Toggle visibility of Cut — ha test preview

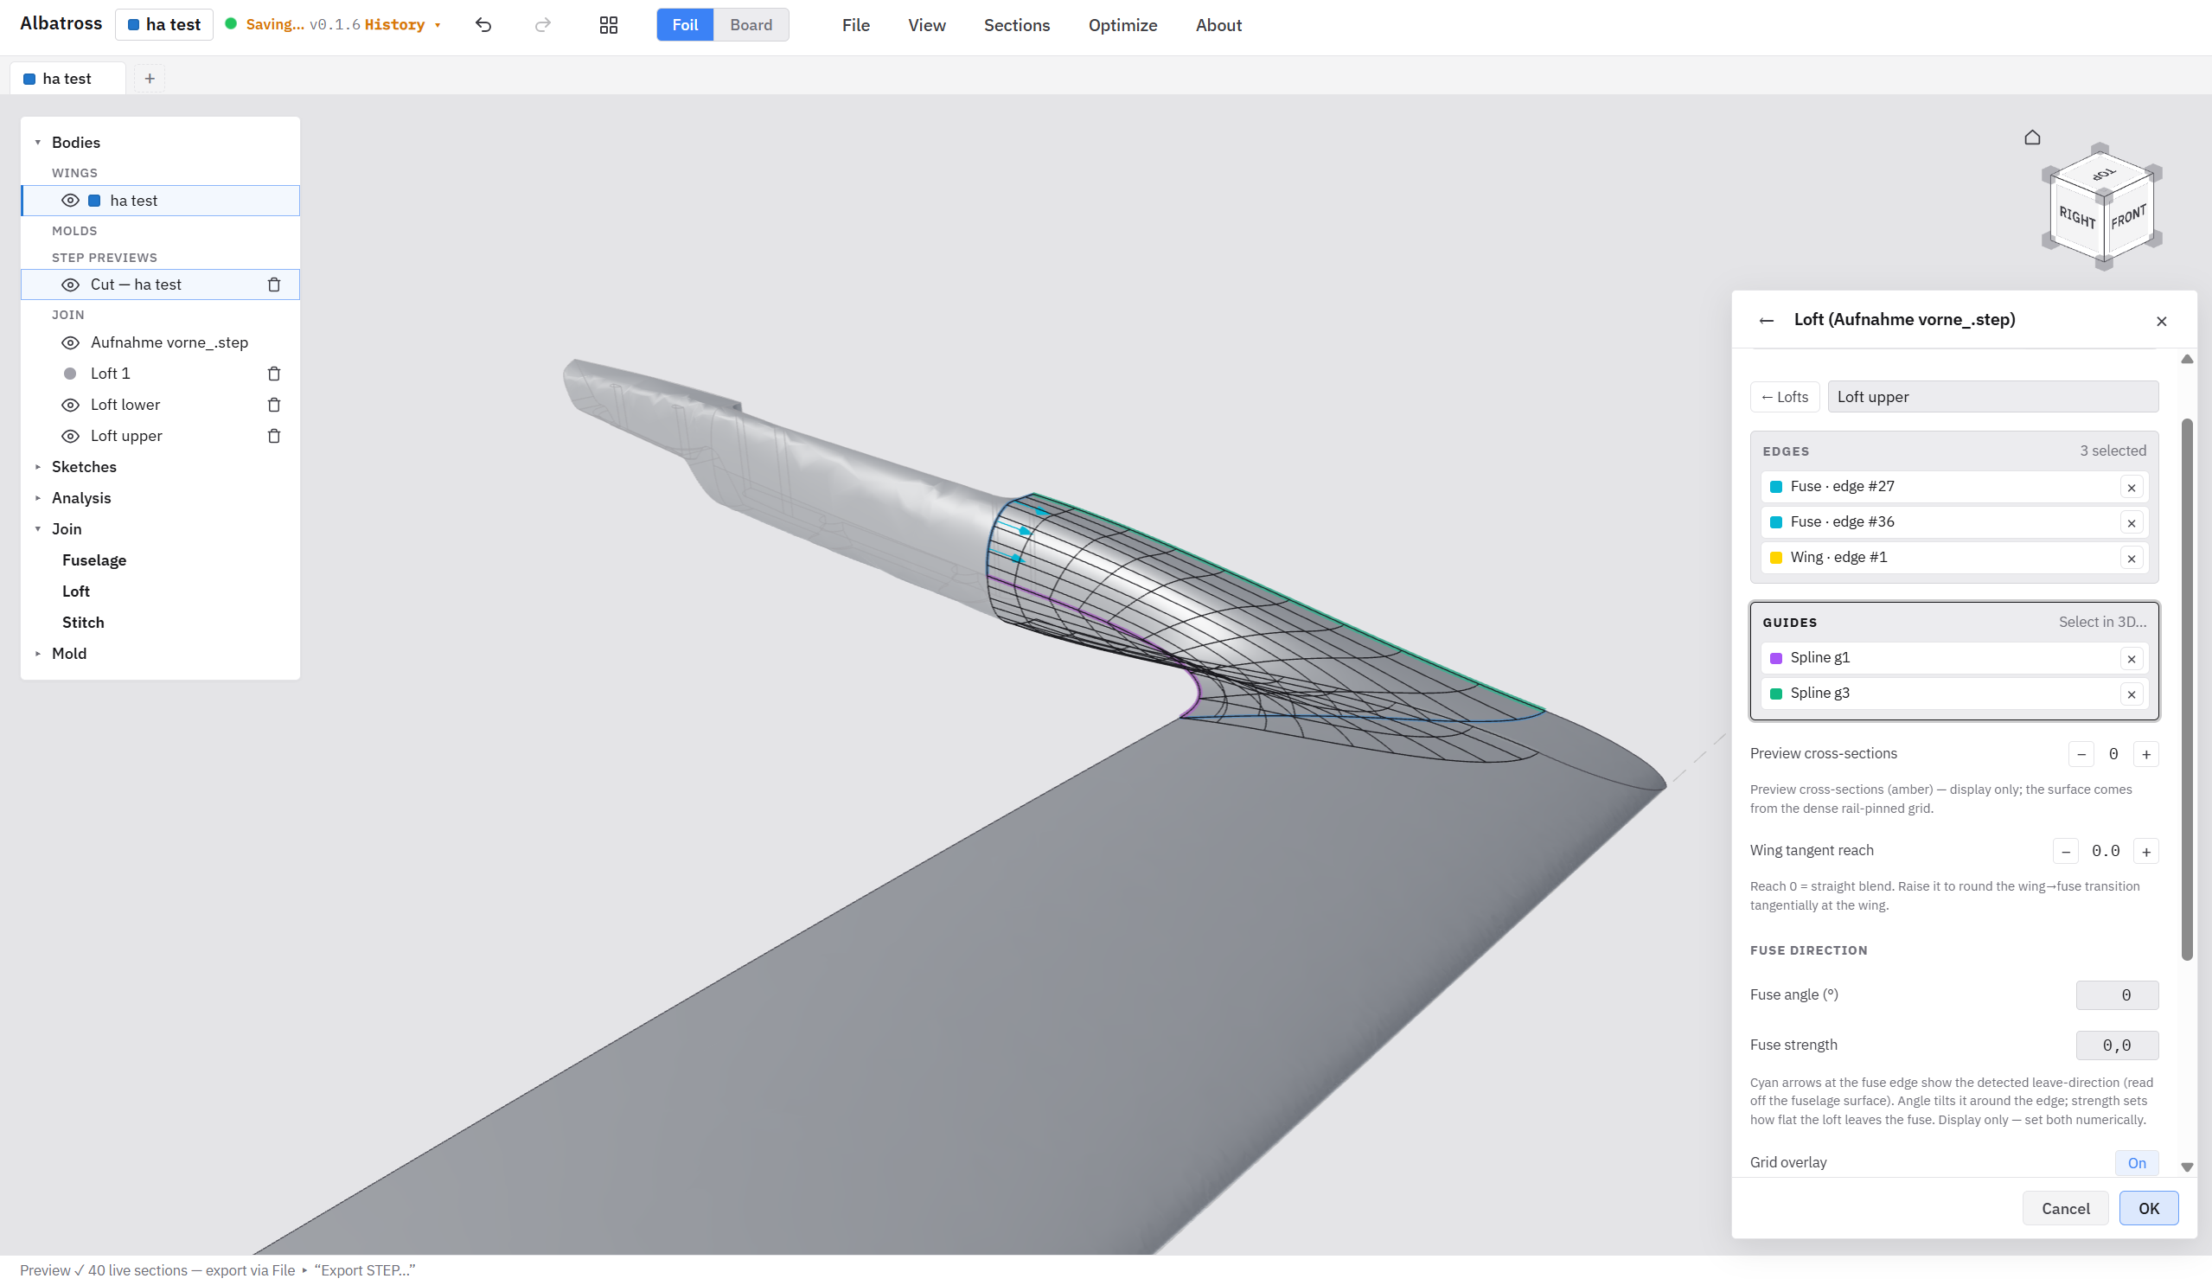click(x=70, y=284)
